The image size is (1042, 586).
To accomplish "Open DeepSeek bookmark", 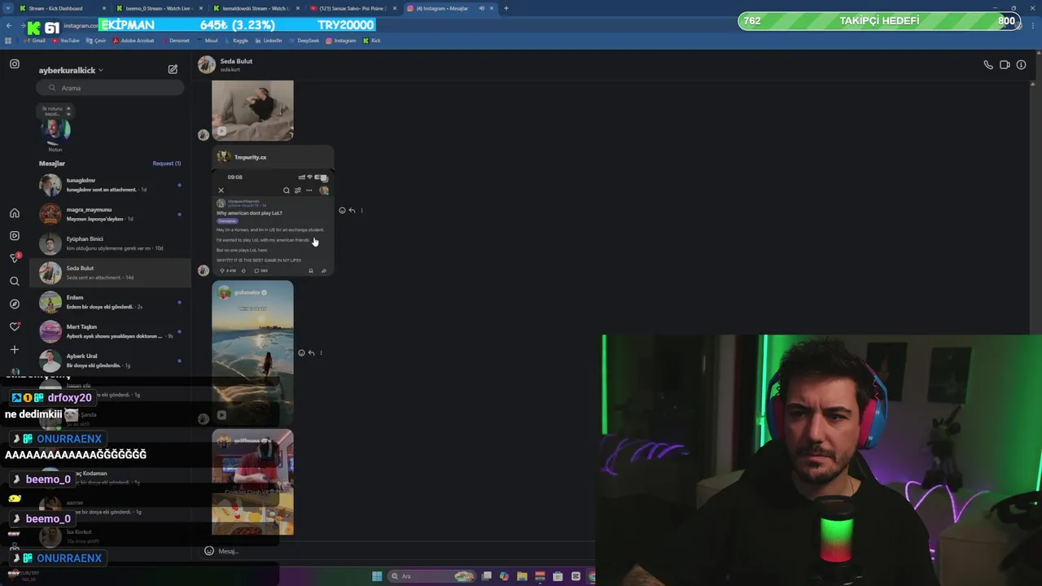I will (304, 41).
